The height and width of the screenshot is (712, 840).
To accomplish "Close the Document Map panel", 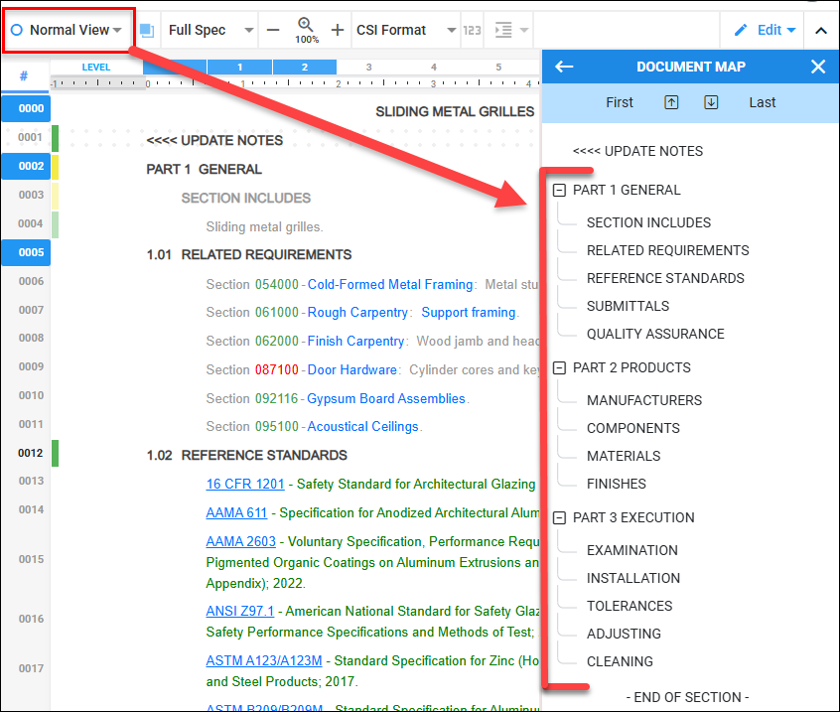I will click(818, 67).
